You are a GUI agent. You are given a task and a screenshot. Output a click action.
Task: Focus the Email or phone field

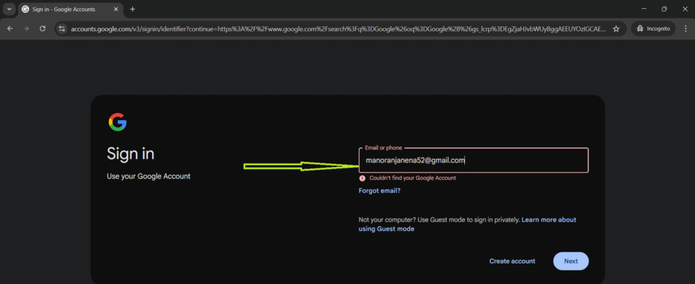click(473, 160)
